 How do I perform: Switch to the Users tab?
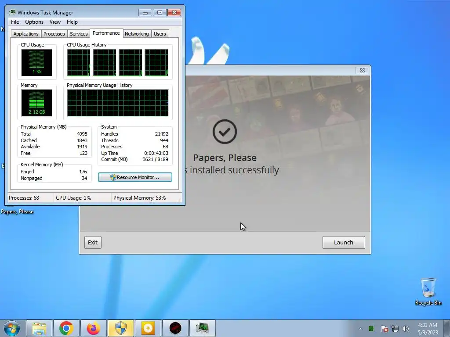[x=160, y=34]
